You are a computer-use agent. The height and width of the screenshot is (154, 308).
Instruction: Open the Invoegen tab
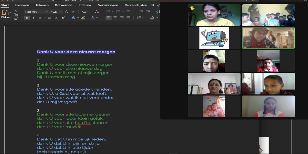22,5
